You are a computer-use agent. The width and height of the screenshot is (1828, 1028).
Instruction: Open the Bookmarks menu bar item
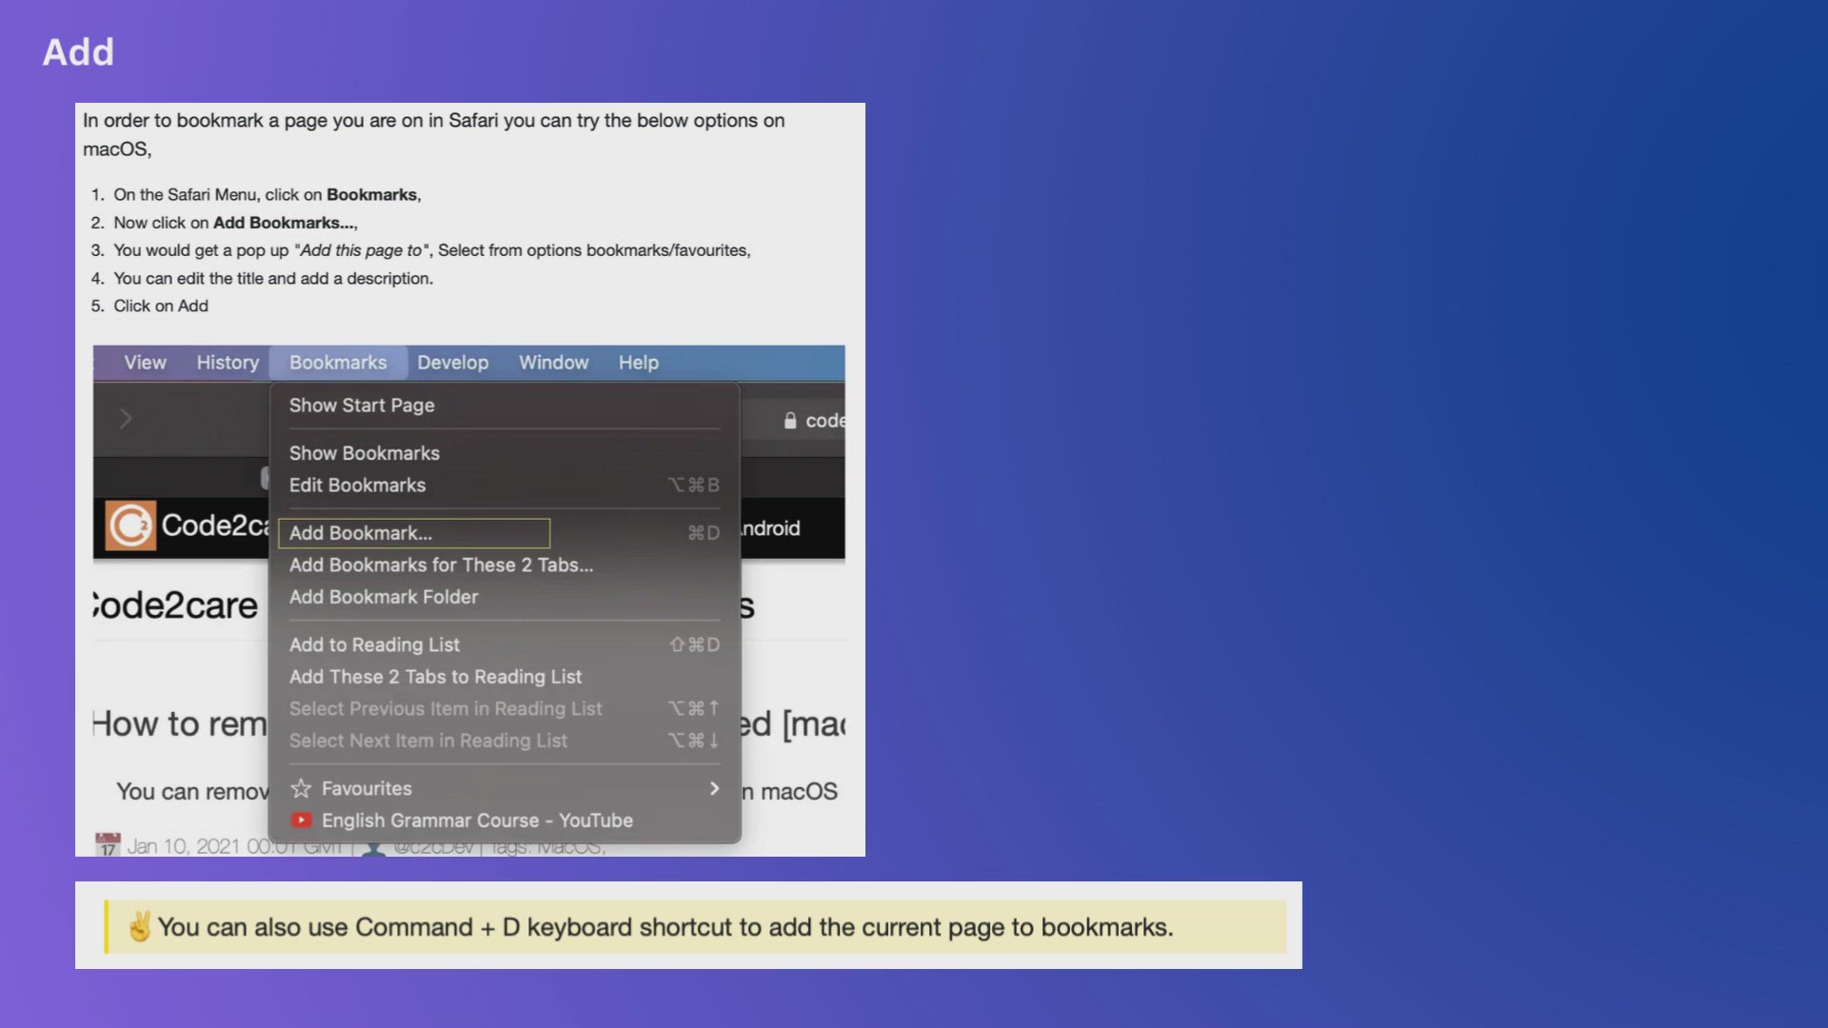point(338,363)
